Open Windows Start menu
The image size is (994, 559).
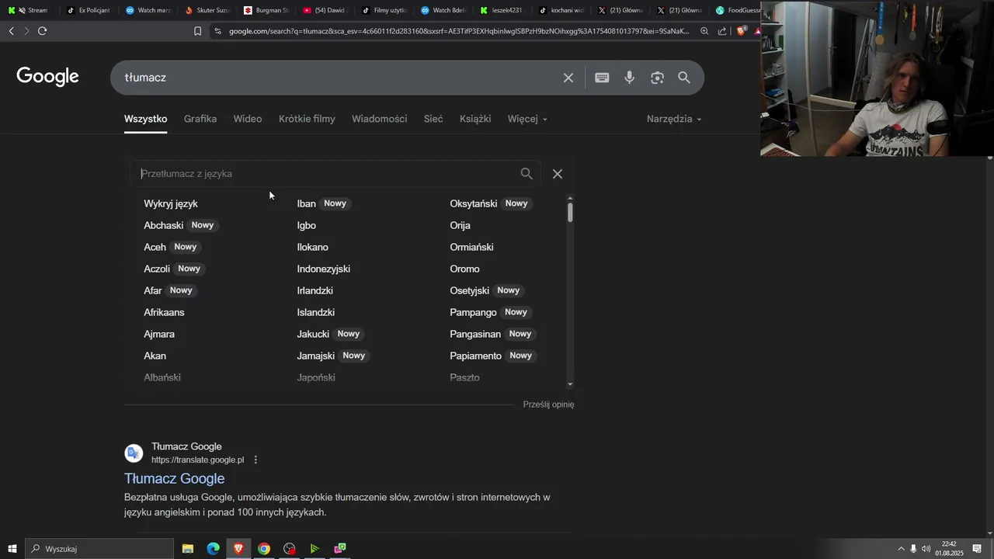(12, 549)
